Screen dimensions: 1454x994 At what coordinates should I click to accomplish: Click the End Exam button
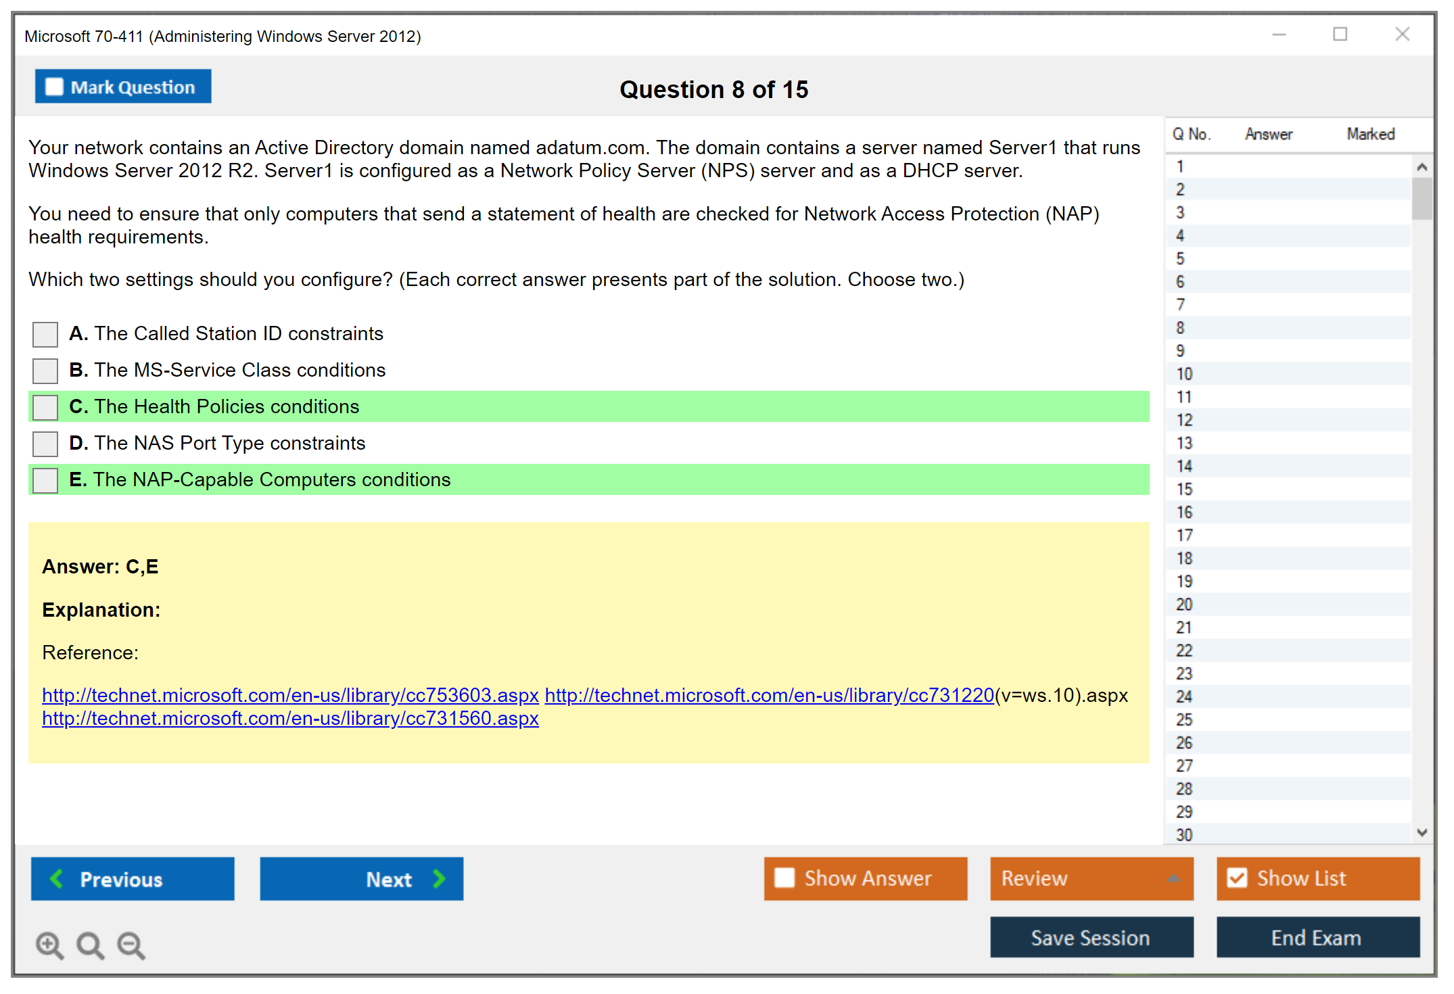coord(1317,937)
